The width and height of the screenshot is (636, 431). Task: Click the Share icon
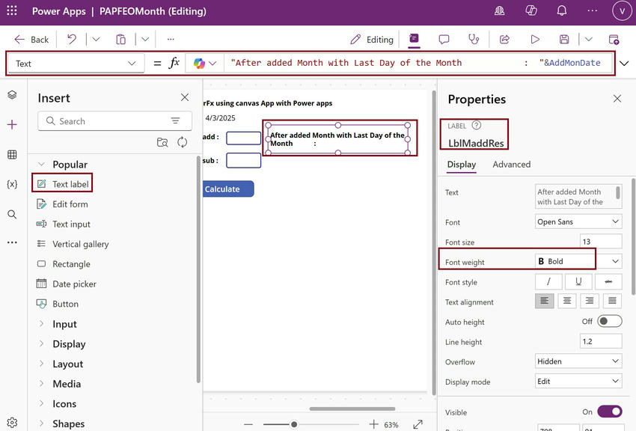(504, 40)
